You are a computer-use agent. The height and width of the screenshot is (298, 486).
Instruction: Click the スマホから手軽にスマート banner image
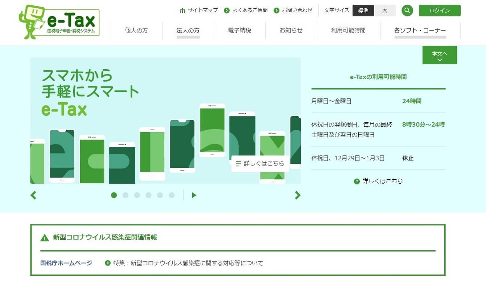click(x=165, y=121)
